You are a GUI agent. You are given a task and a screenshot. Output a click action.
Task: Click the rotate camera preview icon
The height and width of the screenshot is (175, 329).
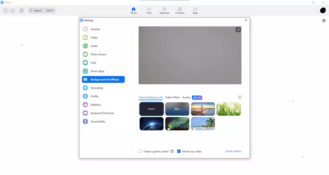[x=238, y=30]
